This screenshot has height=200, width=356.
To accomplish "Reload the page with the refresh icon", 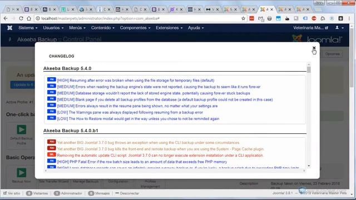I will [x=21, y=18].
